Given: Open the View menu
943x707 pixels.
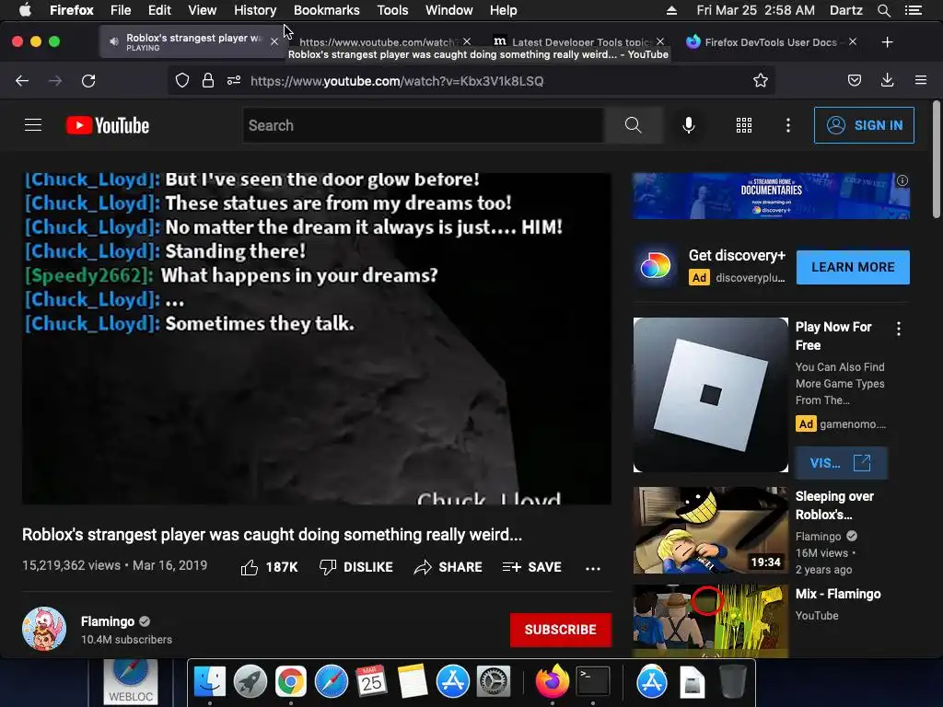Looking at the screenshot, I should point(202,10).
